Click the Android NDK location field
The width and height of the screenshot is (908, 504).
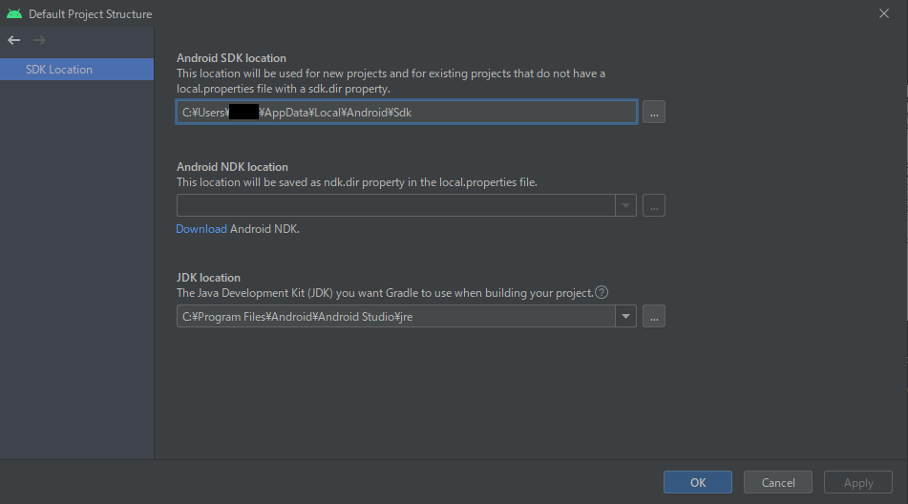click(x=395, y=205)
